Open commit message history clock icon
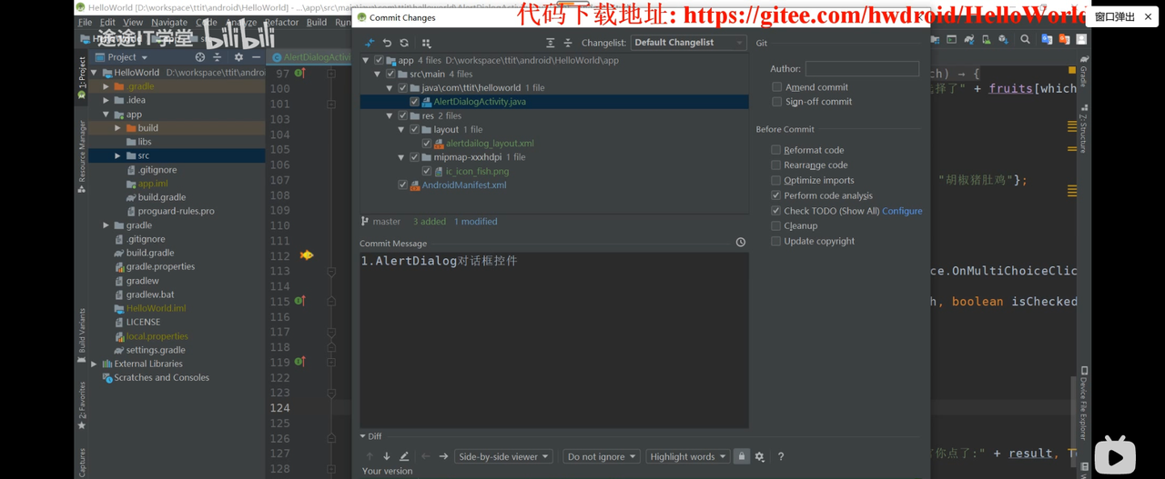 click(x=741, y=243)
